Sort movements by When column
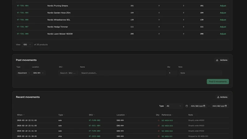Screen dimensions: 247x139 click(21, 115)
